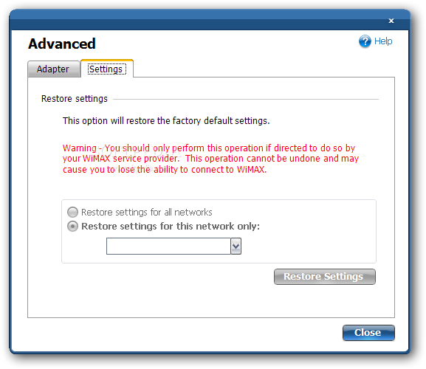Click inside the empty network combo box
This screenshot has height=369, width=426.
[168, 246]
